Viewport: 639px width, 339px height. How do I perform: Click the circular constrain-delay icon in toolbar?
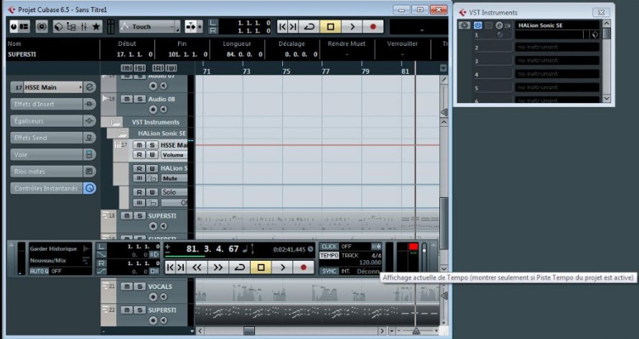(x=42, y=27)
